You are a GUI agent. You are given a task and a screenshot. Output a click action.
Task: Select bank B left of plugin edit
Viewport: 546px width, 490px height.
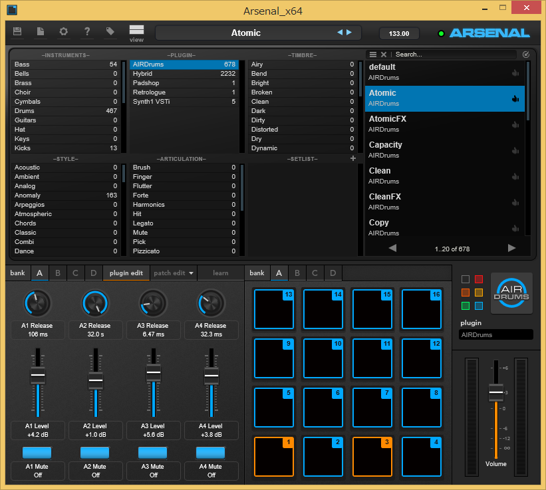coord(58,273)
